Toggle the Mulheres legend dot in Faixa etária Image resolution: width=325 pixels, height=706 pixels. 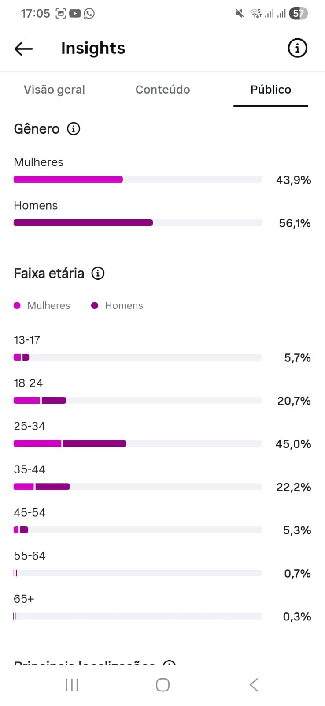click(x=17, y=305)
